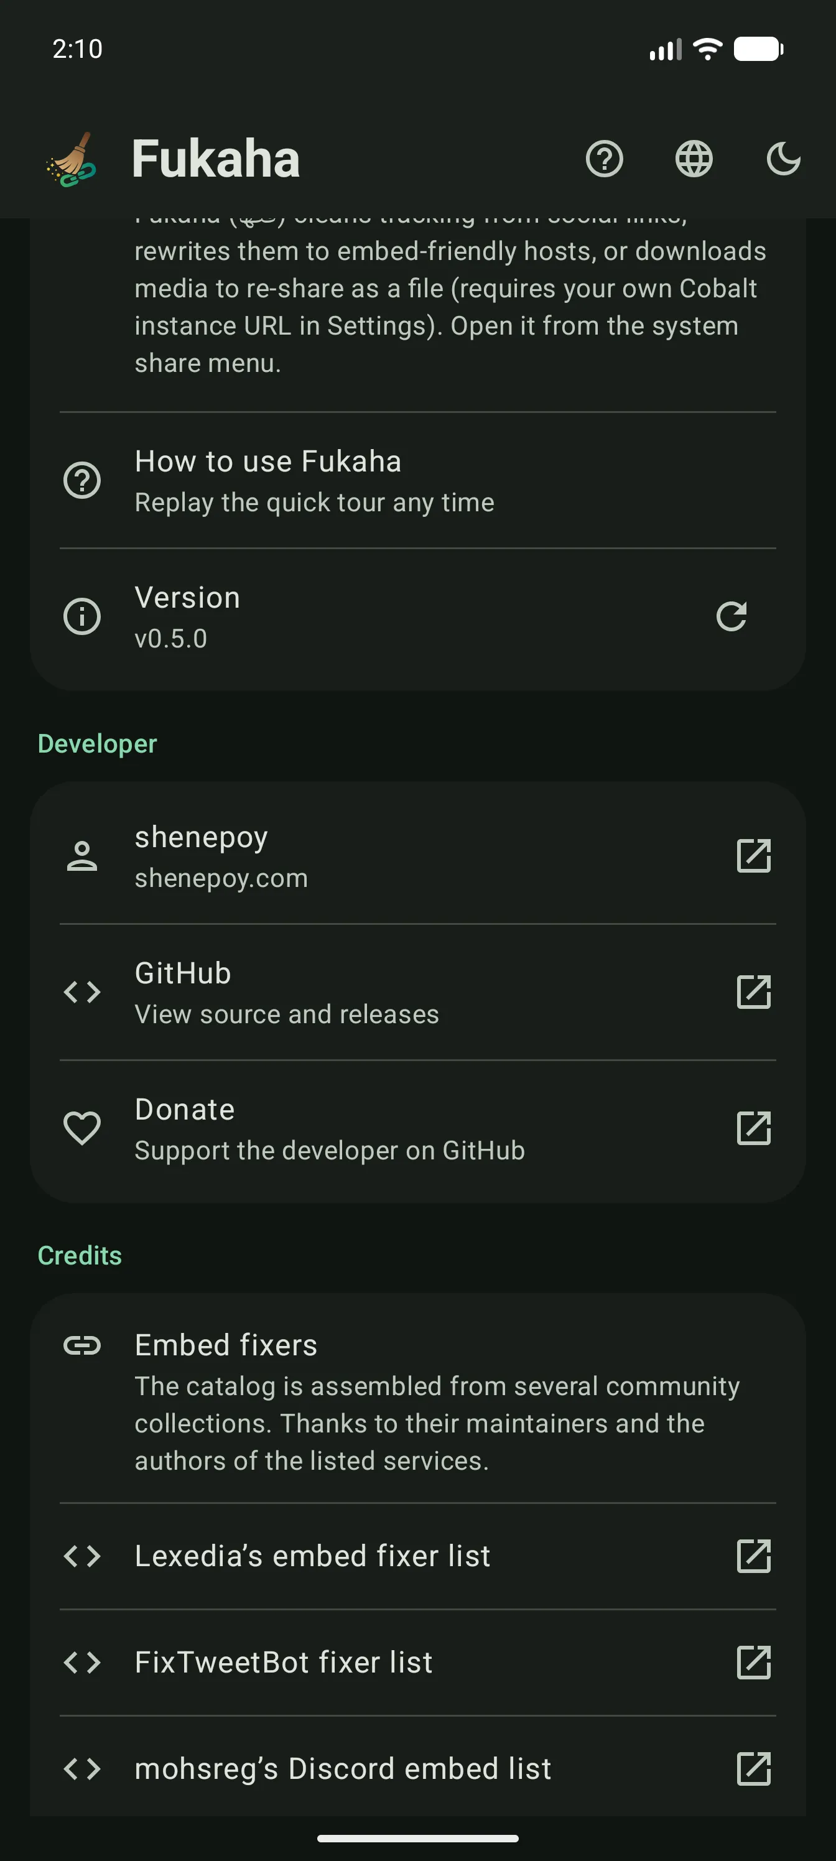Open the FixTweetBot fixer list external icon

point(754,1663)
